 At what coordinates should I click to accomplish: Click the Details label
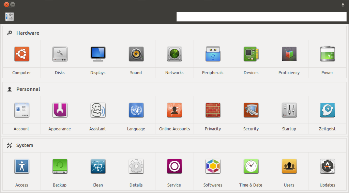[x=136, y=185]
